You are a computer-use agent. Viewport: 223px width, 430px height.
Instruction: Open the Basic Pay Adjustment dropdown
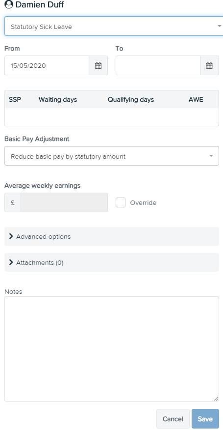112,156
